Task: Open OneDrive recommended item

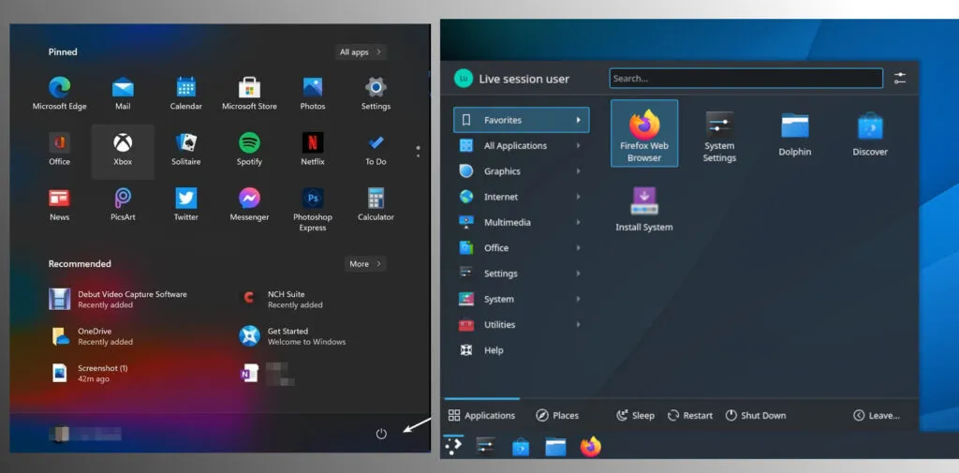Action: point(91,336)
